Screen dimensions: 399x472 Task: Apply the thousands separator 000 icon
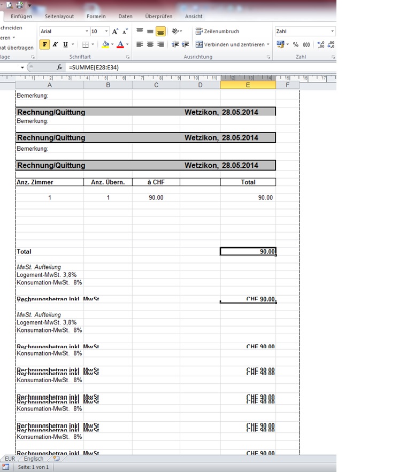click(306, 44)
